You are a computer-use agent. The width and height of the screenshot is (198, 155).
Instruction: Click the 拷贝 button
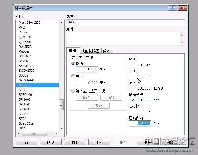coord(50,142)
